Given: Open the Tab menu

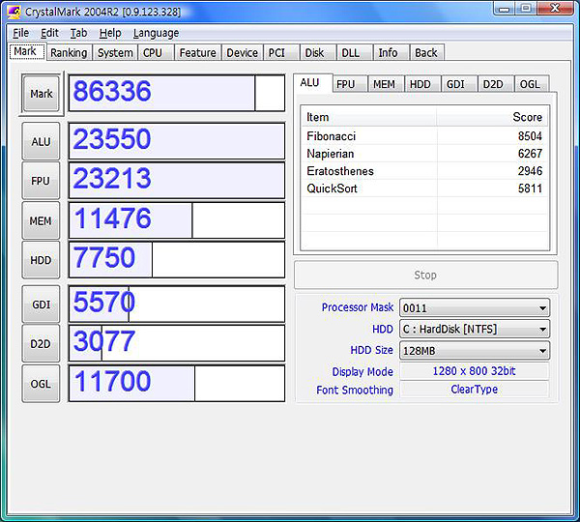Looking at the screenshot, I should [79, 33].
